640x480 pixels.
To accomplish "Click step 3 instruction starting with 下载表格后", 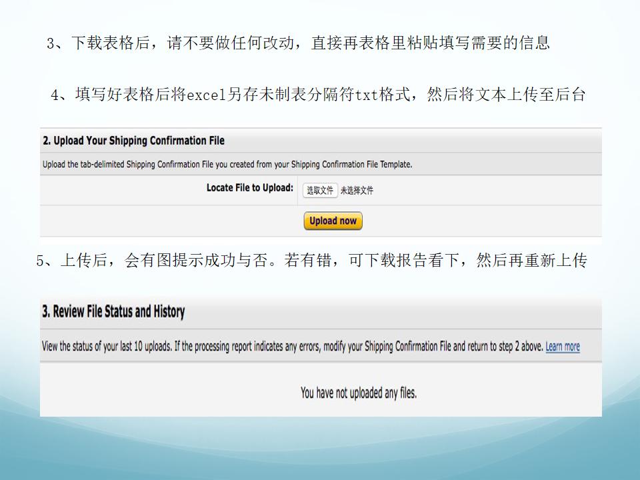I will 299,43.
